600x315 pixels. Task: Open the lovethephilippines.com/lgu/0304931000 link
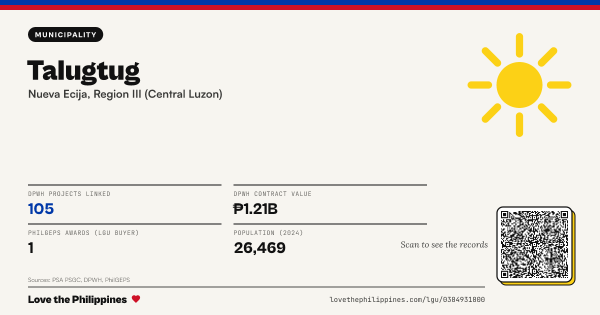click(407, 299)
